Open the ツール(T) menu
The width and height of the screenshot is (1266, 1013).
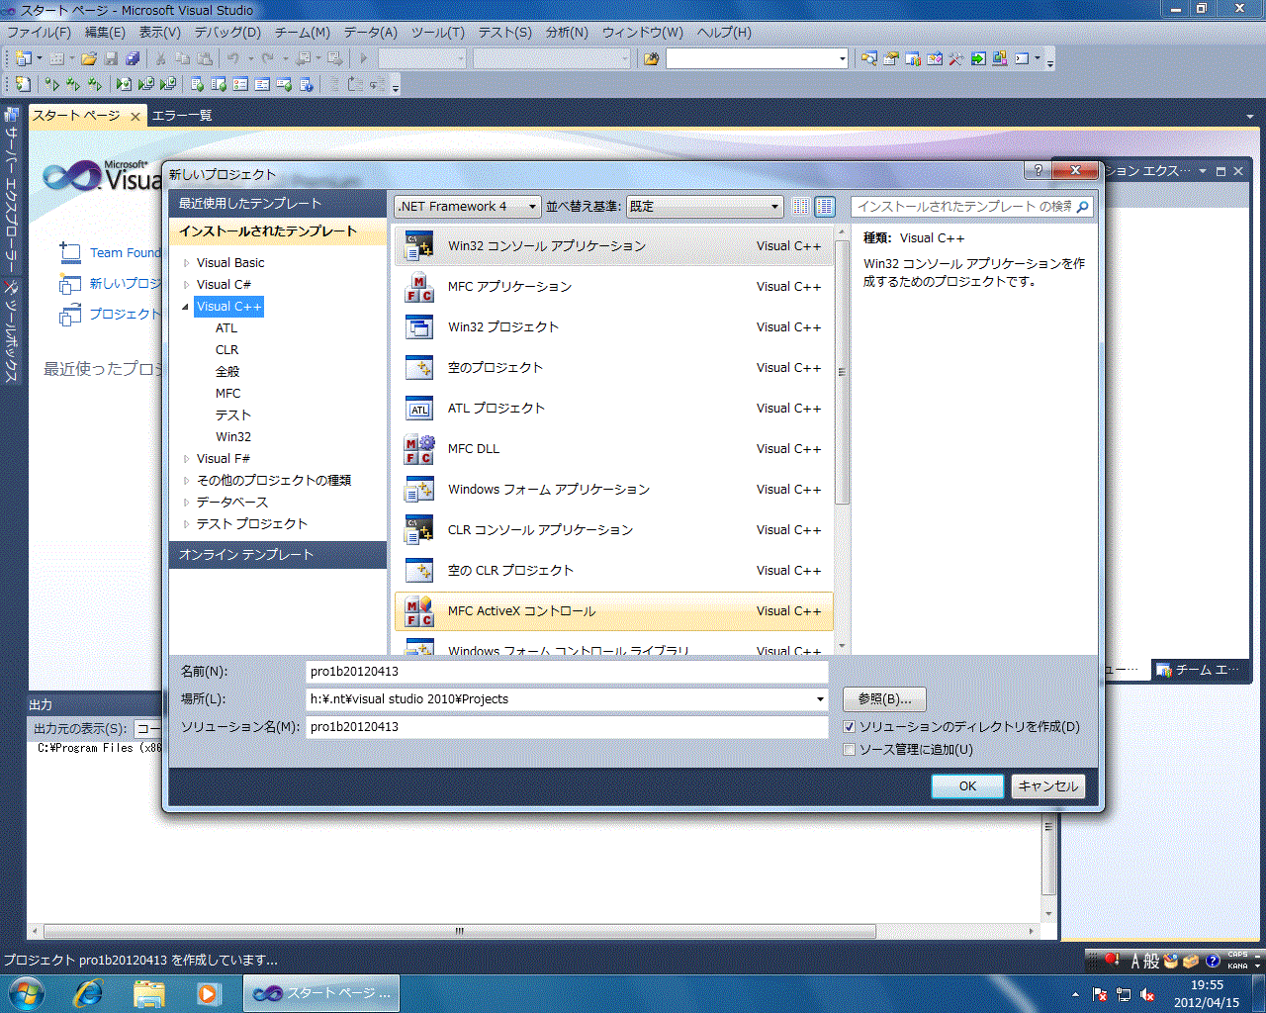click(437, 32)
